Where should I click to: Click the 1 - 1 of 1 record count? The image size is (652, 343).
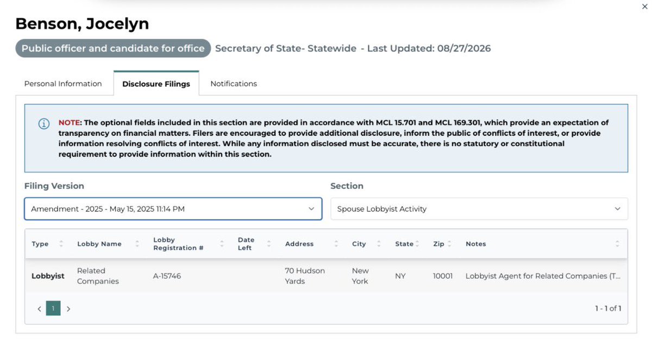click(x=608, y=309)
